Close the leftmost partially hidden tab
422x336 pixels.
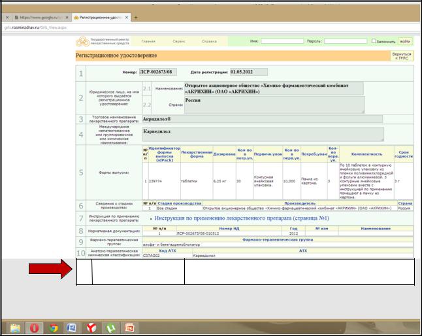tap(7, 18)
